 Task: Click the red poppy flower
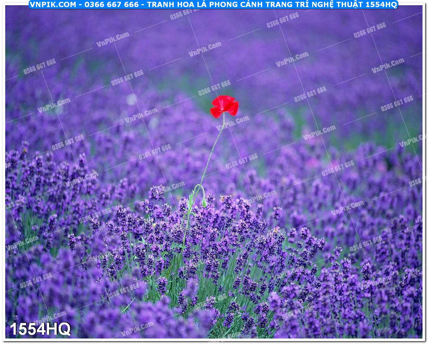(225, 106)
